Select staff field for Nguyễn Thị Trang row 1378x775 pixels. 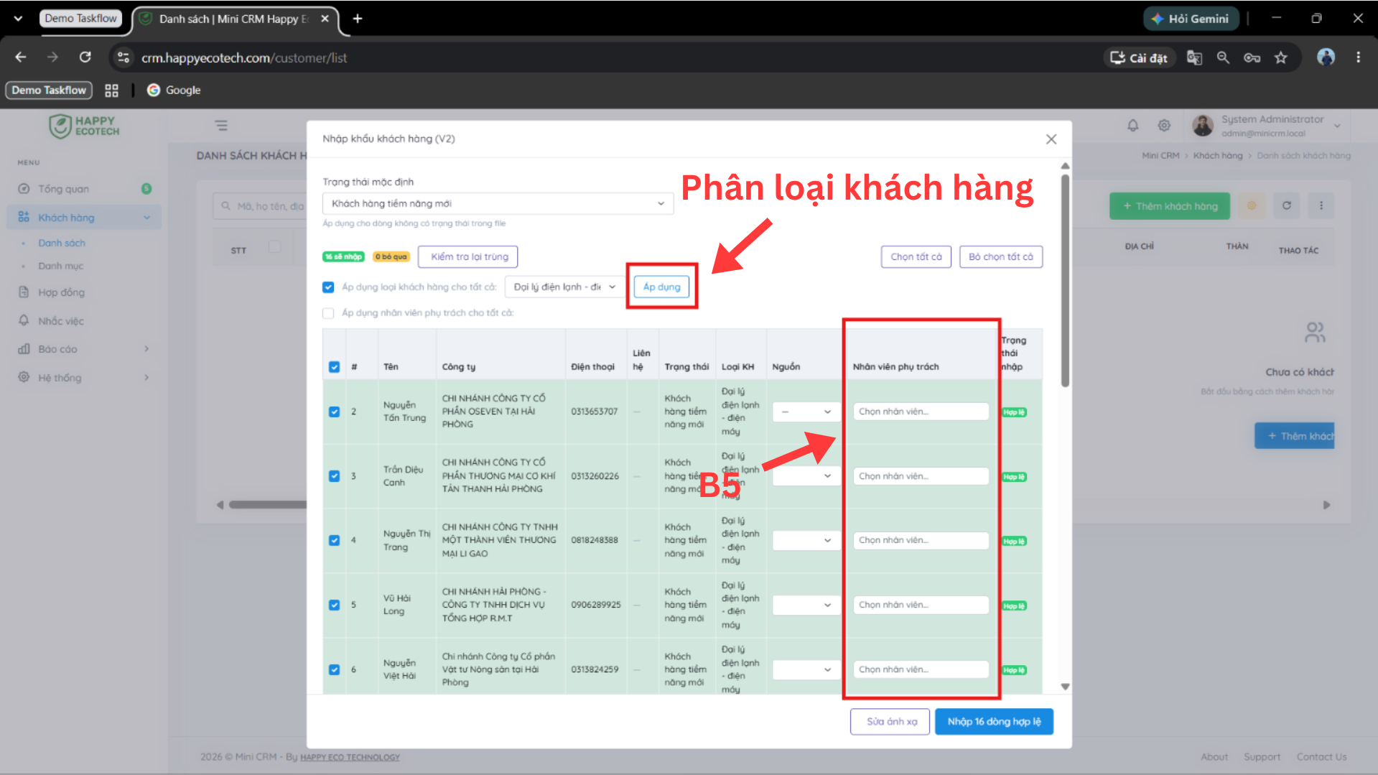(x=921, y=541)
